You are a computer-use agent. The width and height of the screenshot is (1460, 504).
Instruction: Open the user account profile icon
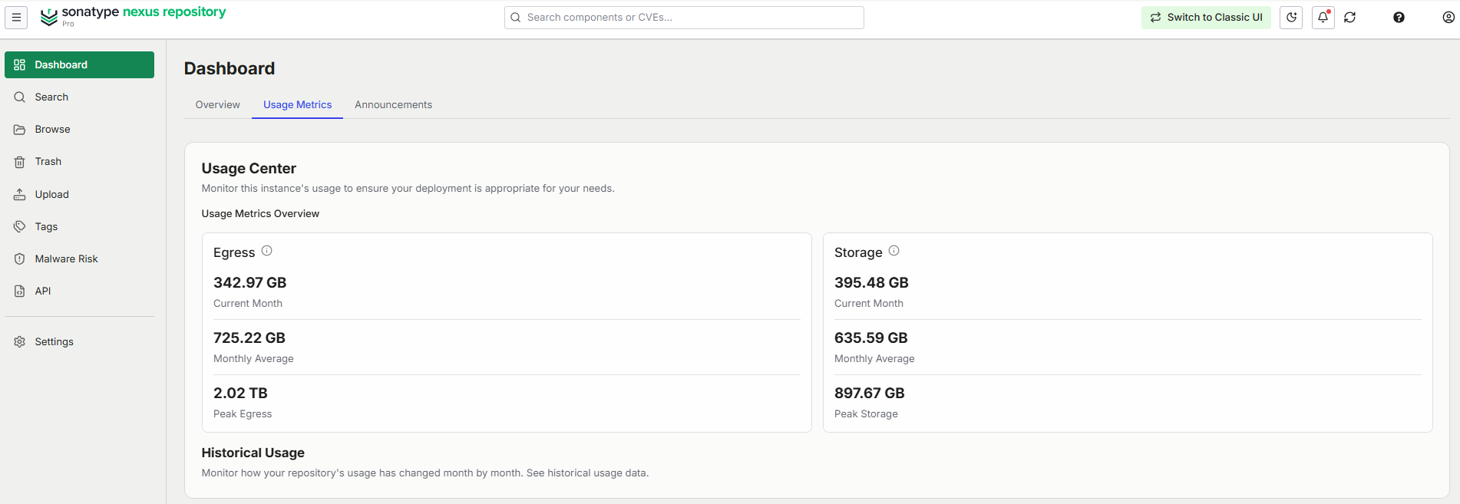tap(1448, 18)
